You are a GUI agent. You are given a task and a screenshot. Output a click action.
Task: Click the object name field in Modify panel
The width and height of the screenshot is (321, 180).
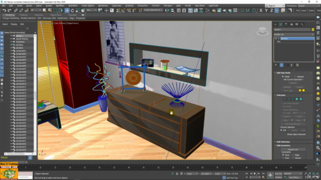[292, 29]
